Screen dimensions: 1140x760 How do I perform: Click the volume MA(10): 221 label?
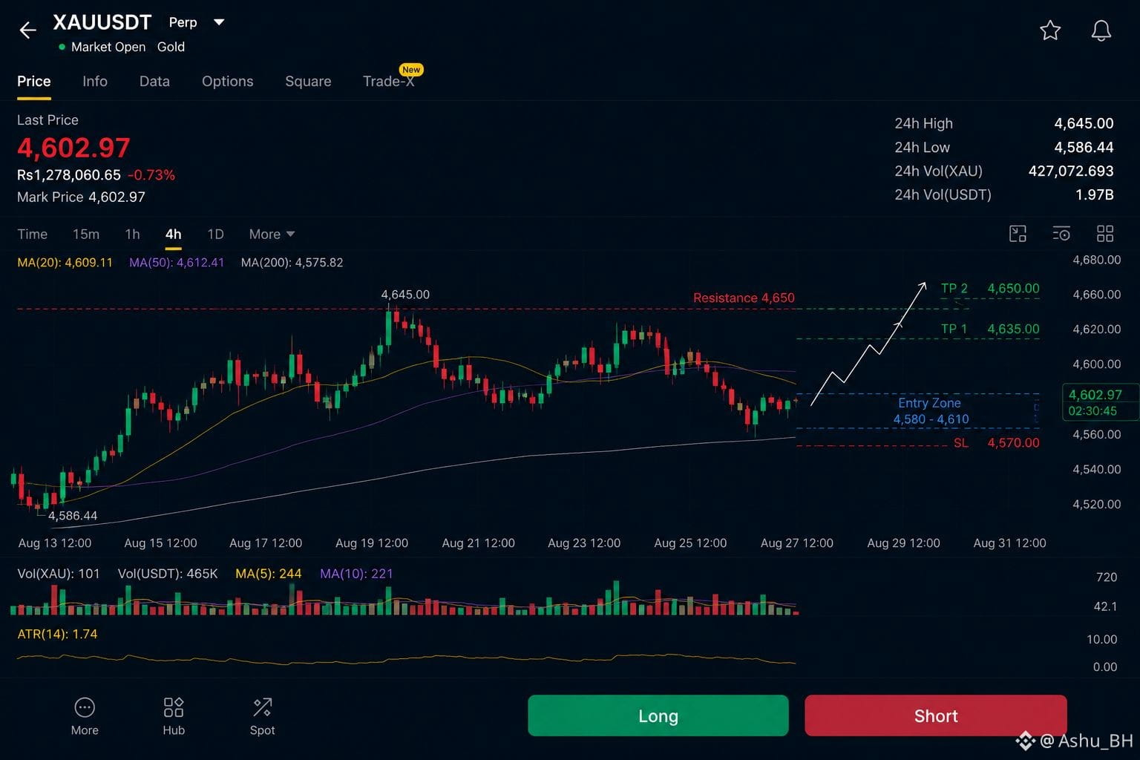click(356, 574)
